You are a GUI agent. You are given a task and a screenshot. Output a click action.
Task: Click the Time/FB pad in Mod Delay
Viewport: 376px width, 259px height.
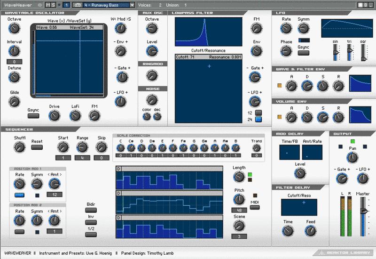(290, 152)
